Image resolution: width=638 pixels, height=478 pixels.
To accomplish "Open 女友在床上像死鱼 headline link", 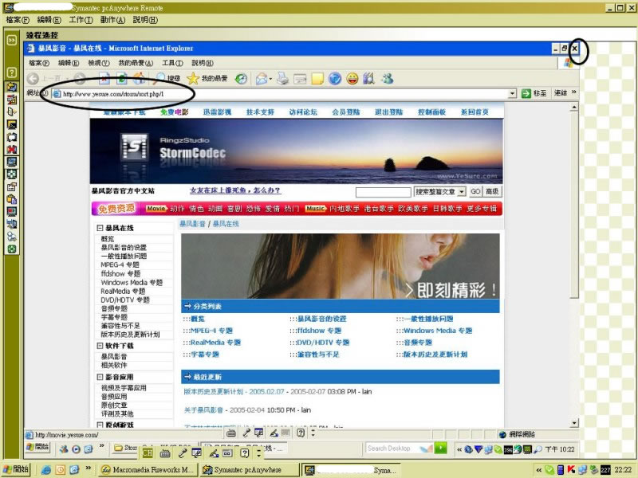I will pos(235,190).
